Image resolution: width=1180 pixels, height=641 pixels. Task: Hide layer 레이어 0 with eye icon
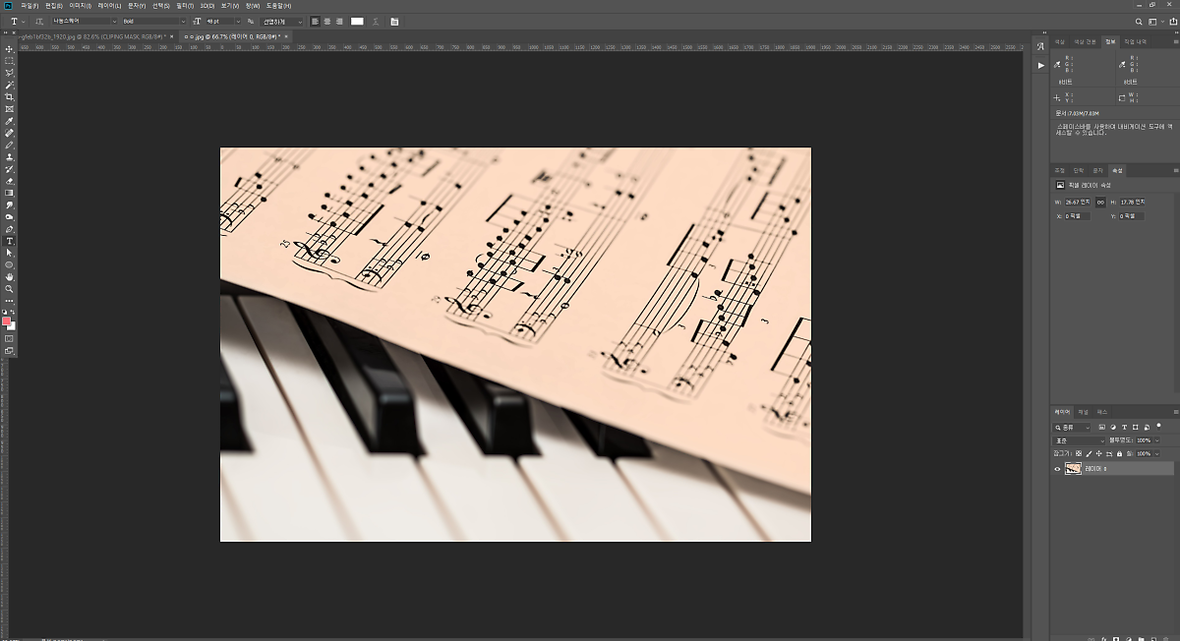coord(1057,469)
